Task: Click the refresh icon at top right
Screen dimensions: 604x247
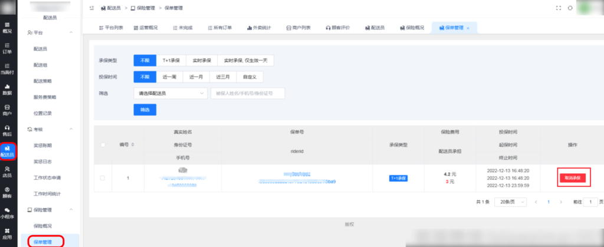Action: tap(570, 8)
